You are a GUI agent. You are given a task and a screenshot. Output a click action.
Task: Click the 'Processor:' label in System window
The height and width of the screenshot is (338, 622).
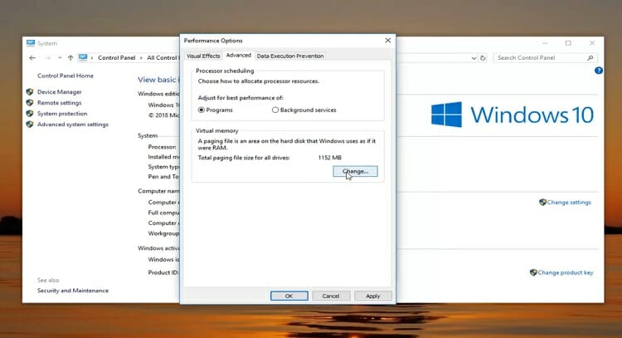pos(163,146)
